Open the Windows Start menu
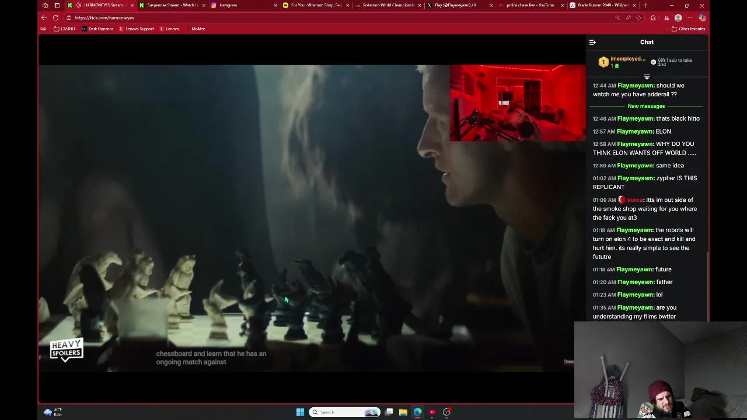Image resolution: width=747 pixels, height=420 pixels. [x=300, y=412]
